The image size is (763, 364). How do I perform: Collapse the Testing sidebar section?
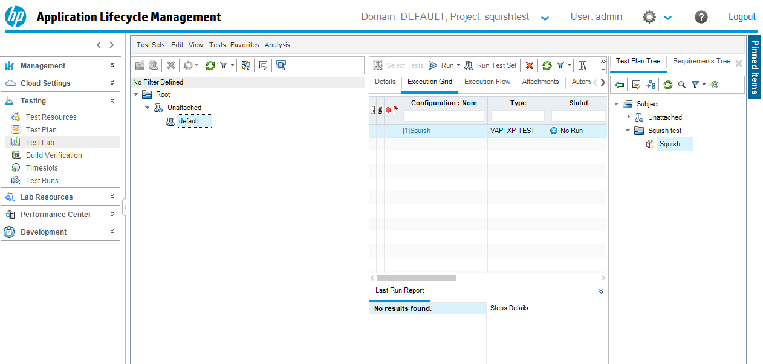pyautogui.click(x=112, y=101)
